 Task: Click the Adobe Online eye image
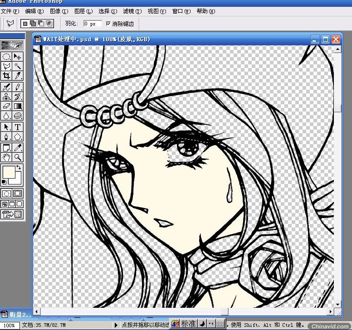(12, 45)
